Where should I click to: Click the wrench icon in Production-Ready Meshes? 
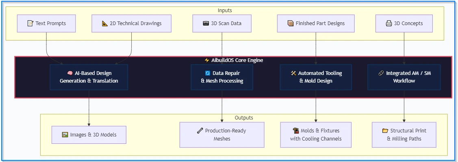[x=200, y=131]
